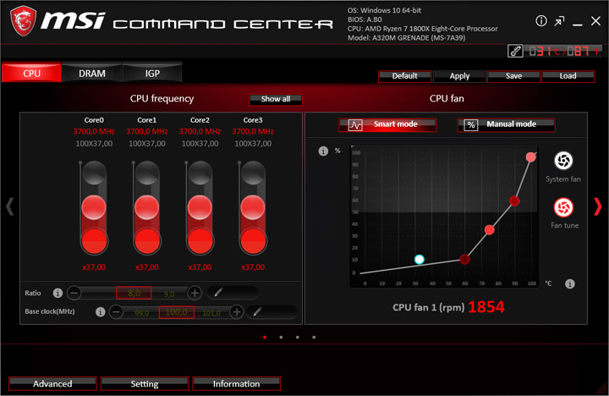
Task: Go to previous page with left arrow
Action: (10, 206)
